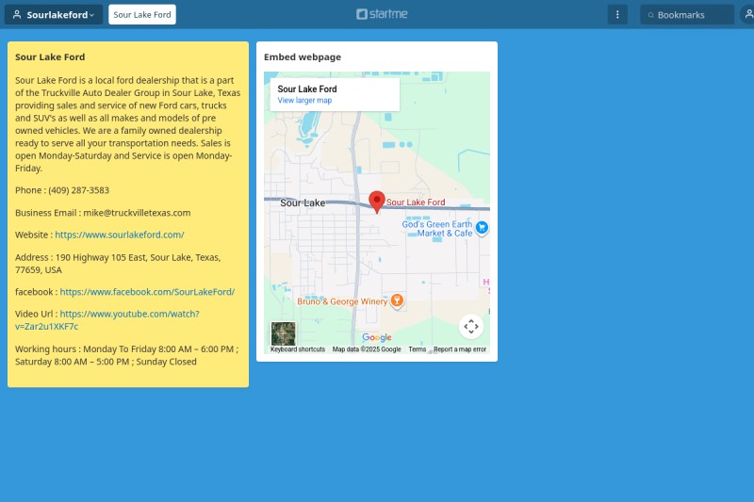The height and width of the screenshot is (502, 754).
Task: Click the Map data ©2025 Google text
Action: 367,349
